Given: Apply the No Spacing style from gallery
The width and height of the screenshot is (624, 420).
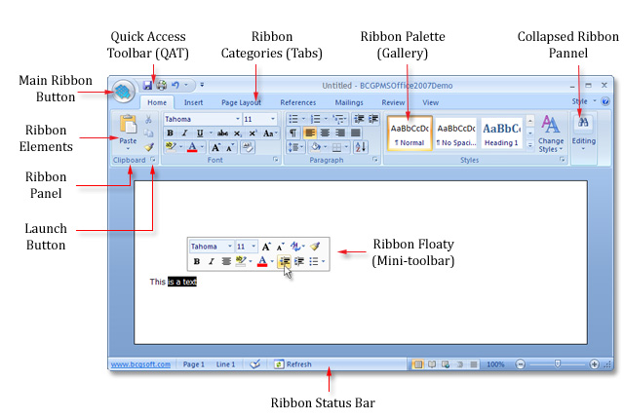Looking at the screenshot, I should click(456, 134).
